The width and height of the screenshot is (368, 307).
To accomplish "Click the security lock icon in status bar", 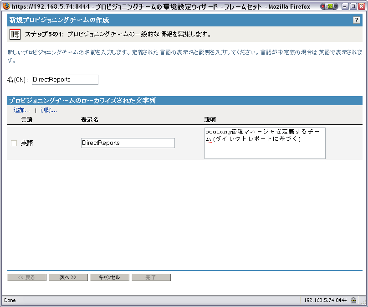I will (x=353, y=300).
